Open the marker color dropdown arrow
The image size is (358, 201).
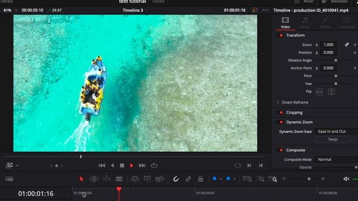[x=234, y=179]
